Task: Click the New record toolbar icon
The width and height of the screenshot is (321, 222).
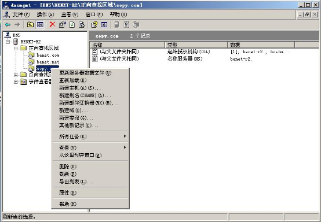Action: 126,25
